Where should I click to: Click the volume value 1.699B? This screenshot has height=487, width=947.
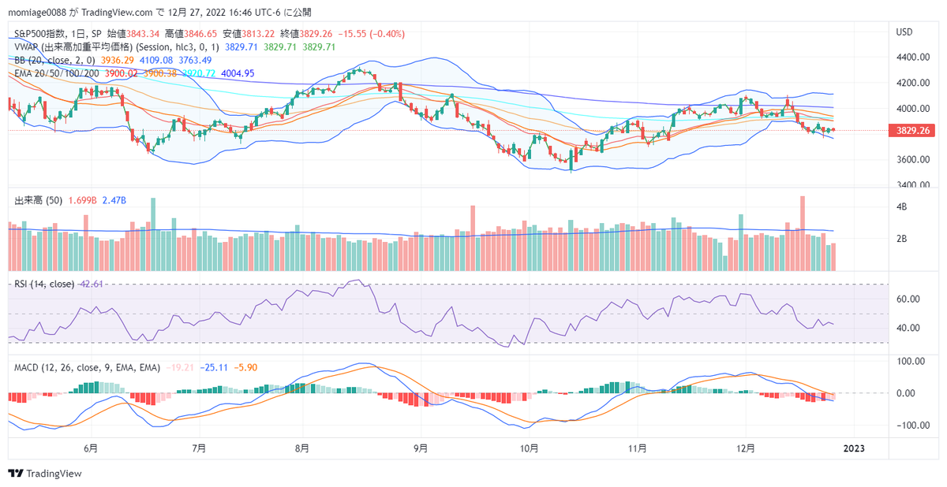pyautogui.click(x=83, y=202)
